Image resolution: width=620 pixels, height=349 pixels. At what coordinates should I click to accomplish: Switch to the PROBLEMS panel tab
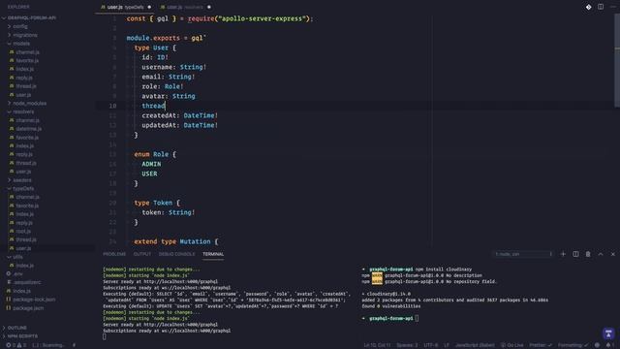[x=114, y=254]
